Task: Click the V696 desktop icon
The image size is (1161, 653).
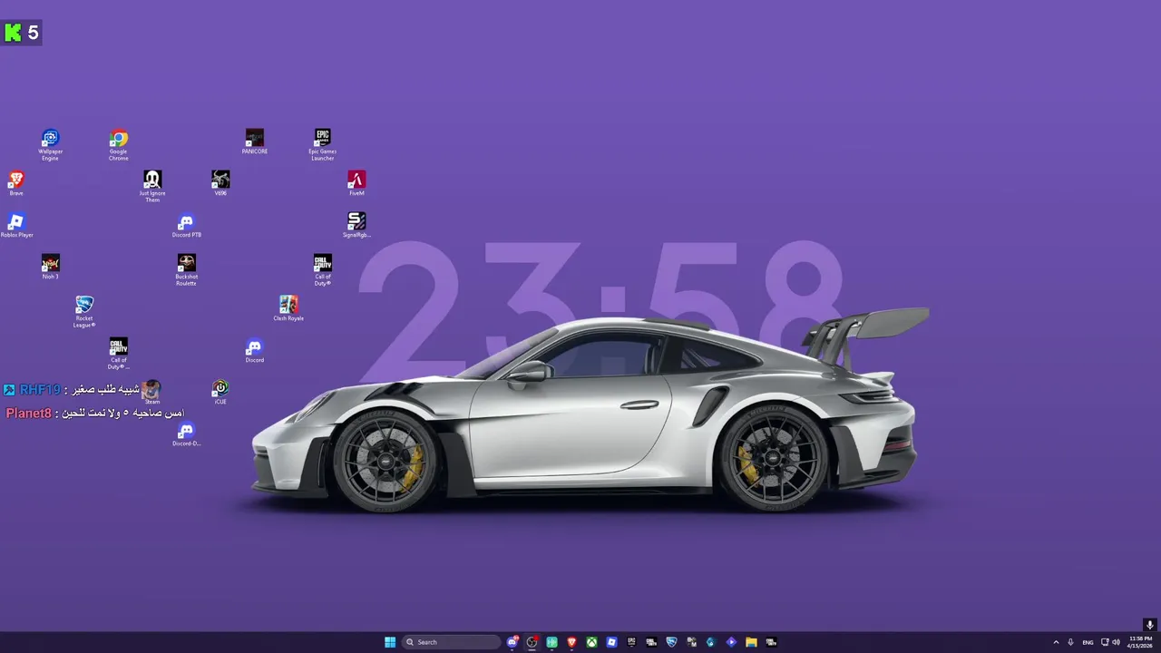Action: 220,183
